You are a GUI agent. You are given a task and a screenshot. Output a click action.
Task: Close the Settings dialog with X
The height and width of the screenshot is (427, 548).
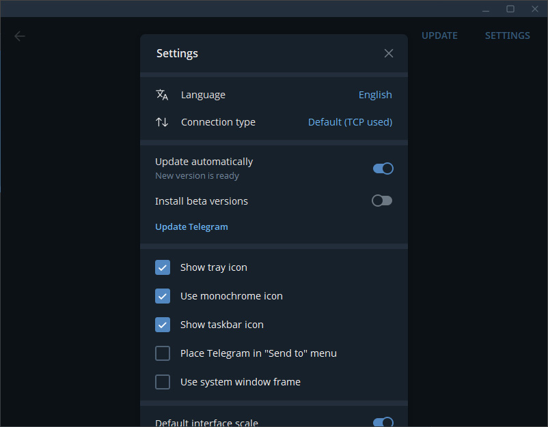[x=389, y=53]
